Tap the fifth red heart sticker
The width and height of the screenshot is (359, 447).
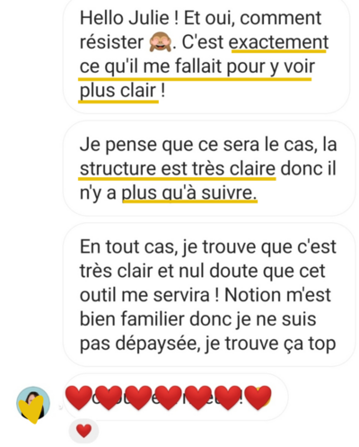(198, 398)
